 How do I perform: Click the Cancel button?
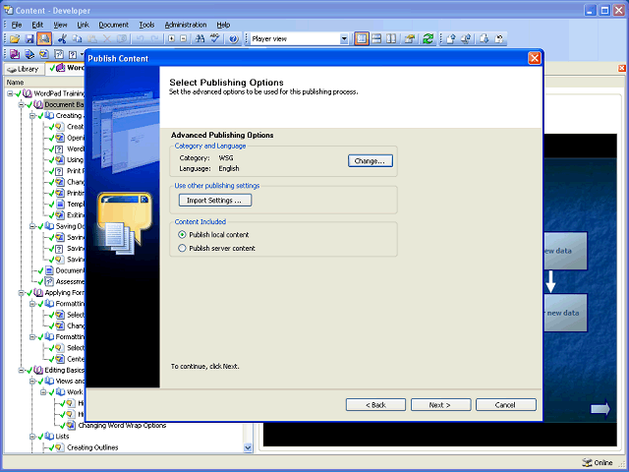click(505, 404)
